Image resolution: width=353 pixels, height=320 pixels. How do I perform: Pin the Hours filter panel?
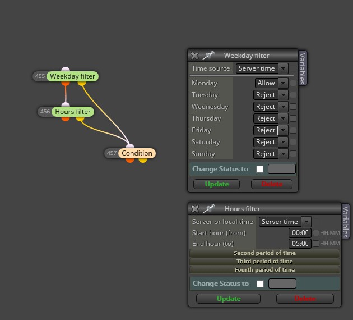(208, 209)
